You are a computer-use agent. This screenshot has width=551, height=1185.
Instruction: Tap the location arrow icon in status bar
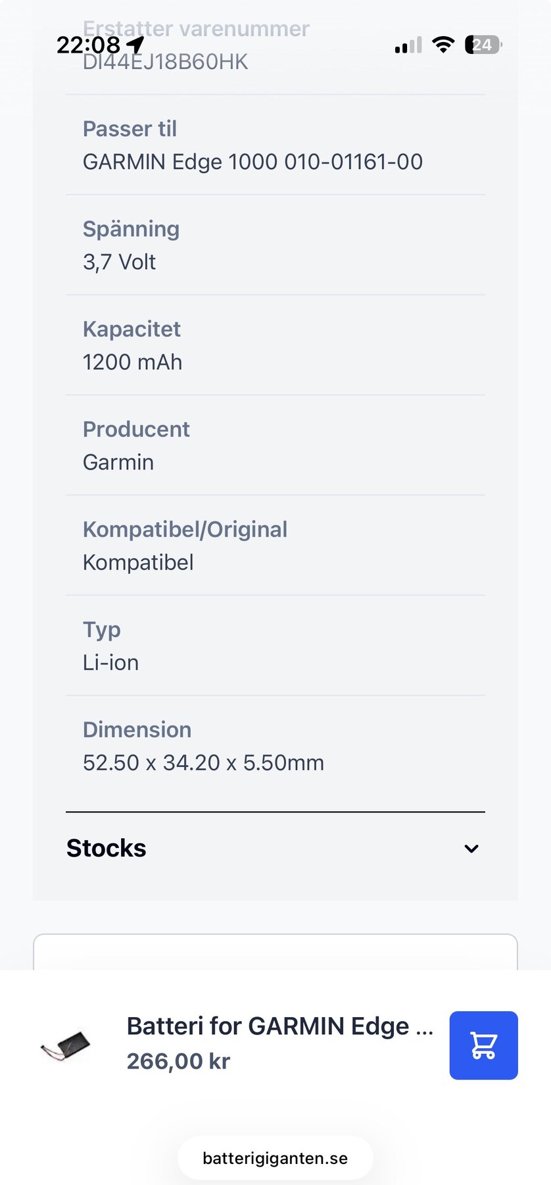(x=135, y=45)
